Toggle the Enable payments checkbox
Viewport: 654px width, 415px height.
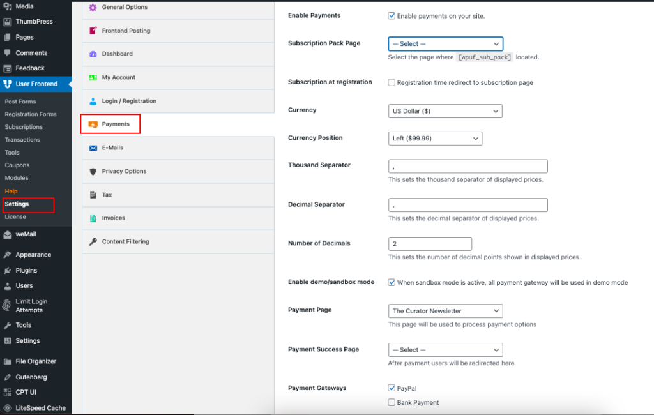click(x=392, y=15)
